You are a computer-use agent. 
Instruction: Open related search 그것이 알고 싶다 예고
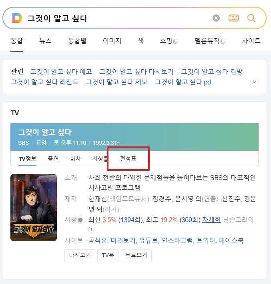[x=61, y=72]
